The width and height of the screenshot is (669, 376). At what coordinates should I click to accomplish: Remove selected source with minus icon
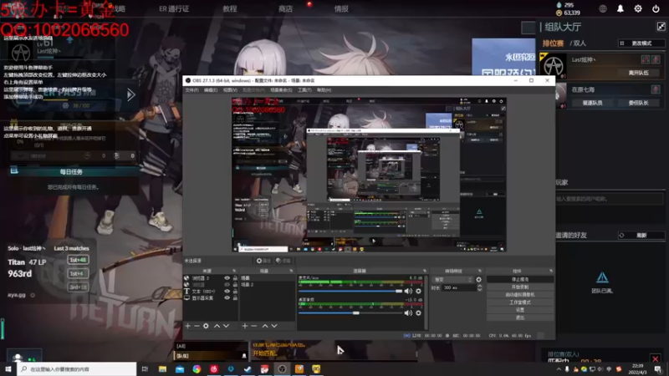197,326
